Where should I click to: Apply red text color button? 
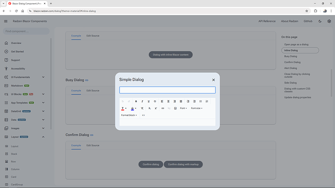pyautogui.click(x=123, y=109)
